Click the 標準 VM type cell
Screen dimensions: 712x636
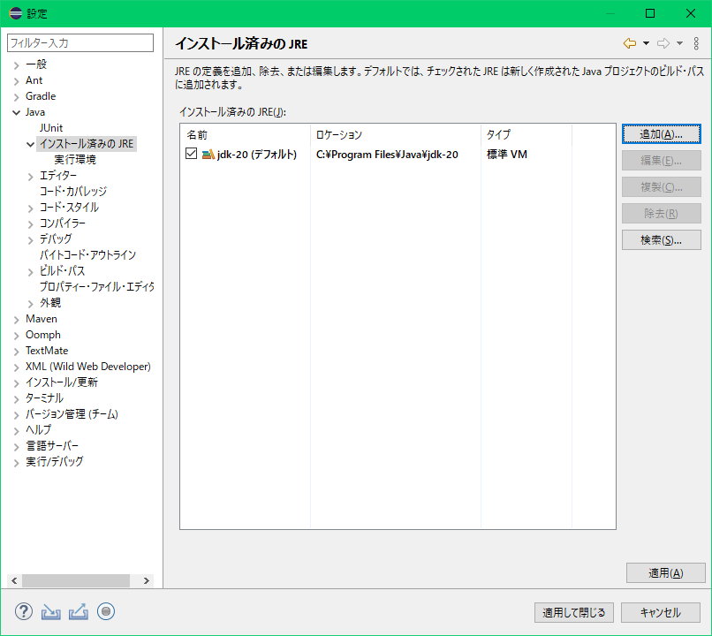[507, 155]
